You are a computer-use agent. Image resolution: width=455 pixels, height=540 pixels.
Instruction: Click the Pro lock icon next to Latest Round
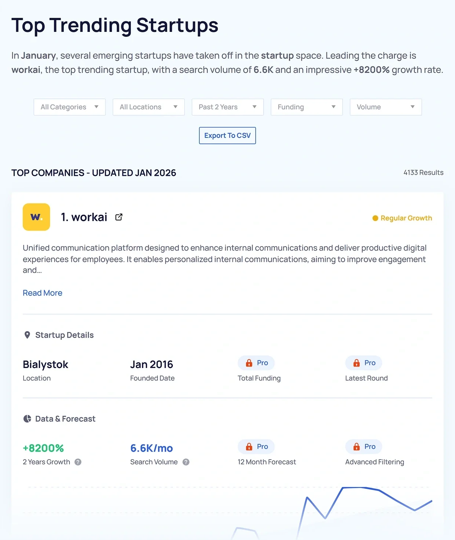tap(357, 363)
